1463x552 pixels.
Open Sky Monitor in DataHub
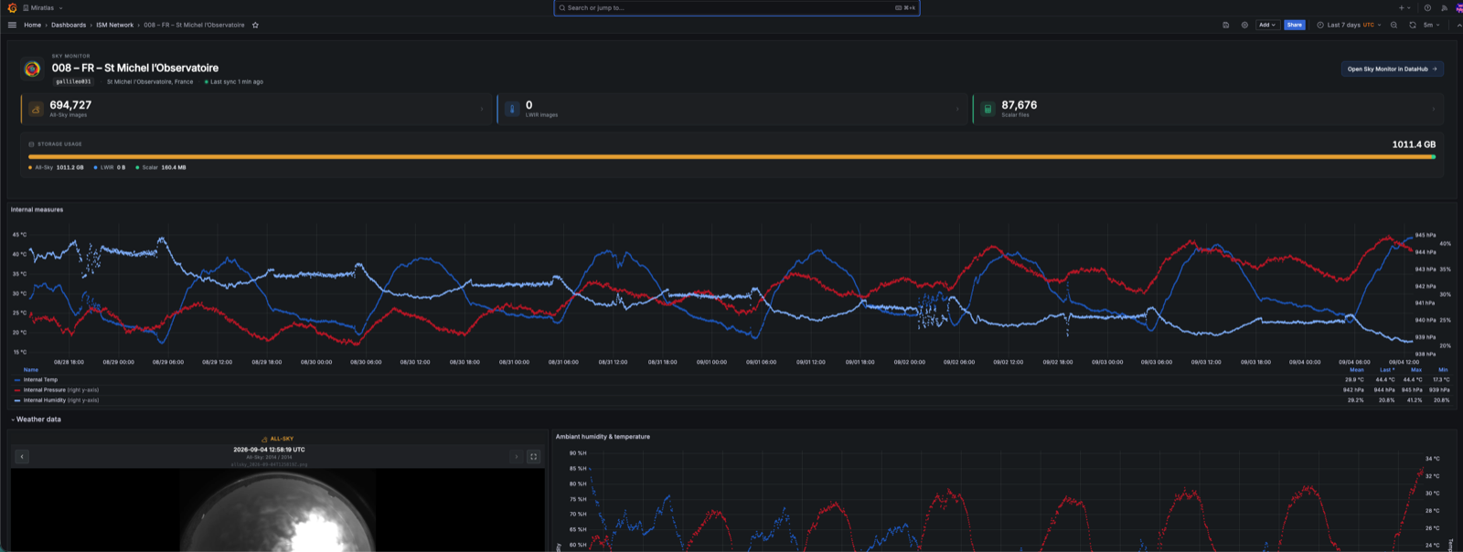(1393, 69)
